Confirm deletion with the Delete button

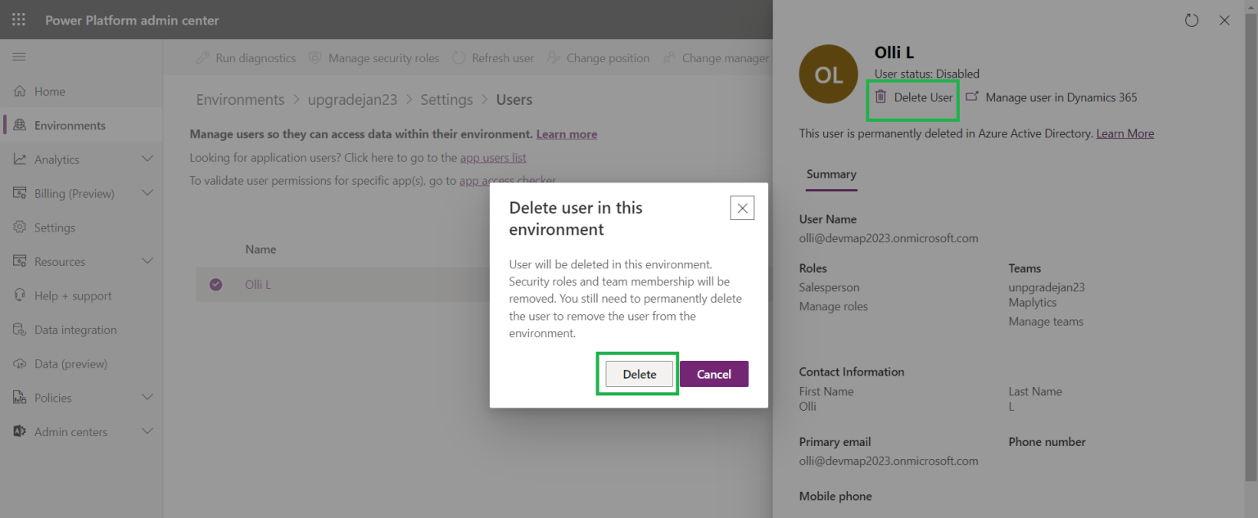(x=638, y=373)
